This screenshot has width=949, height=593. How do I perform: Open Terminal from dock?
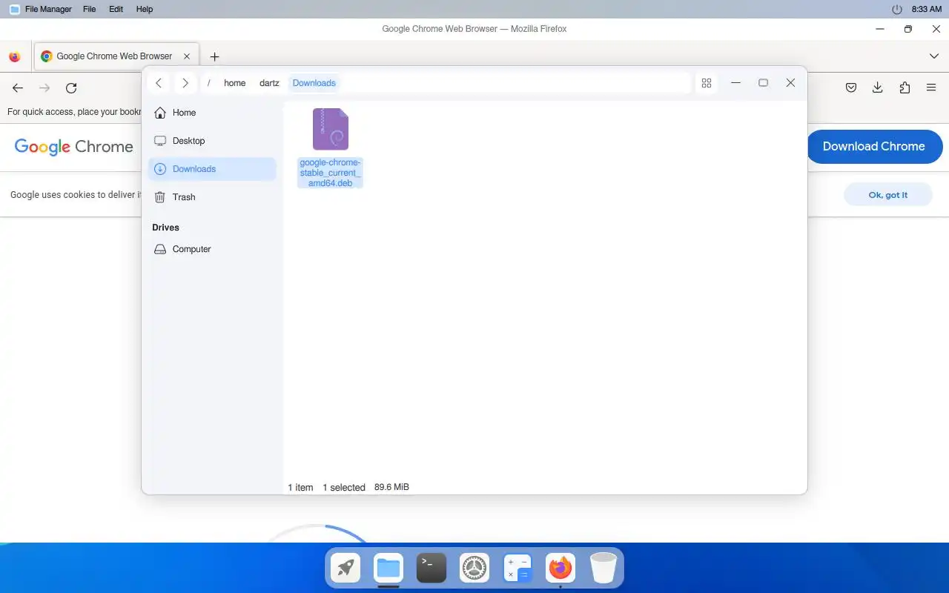(x=431, y=569)
